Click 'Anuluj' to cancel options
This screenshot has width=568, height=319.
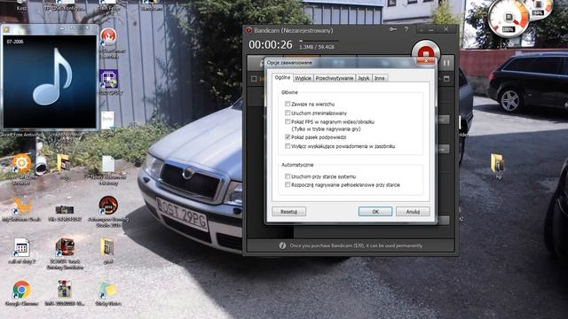point(413,212)
